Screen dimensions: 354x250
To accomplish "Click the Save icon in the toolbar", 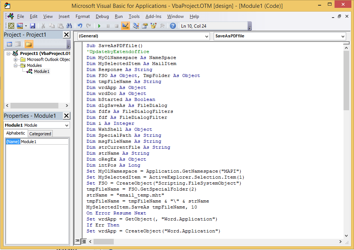I will click(x=33, y=26).
